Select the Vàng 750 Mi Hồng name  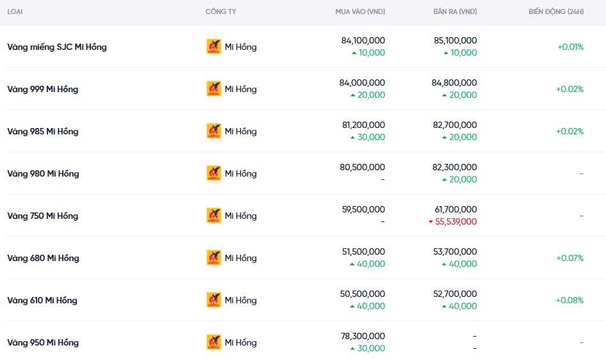(43, 216)
